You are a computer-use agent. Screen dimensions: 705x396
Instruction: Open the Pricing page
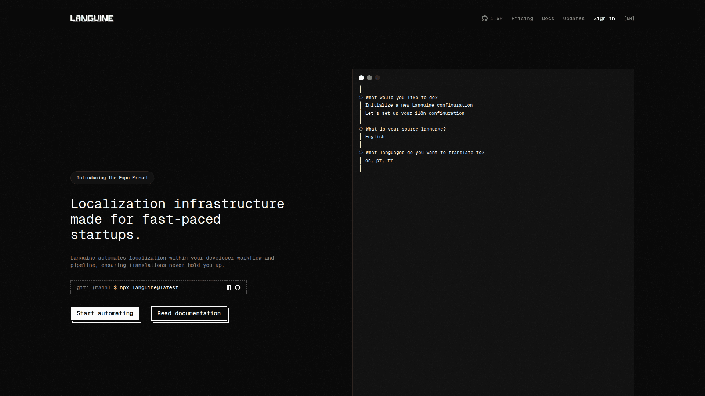pyautogui.click(x=522, y=18)
